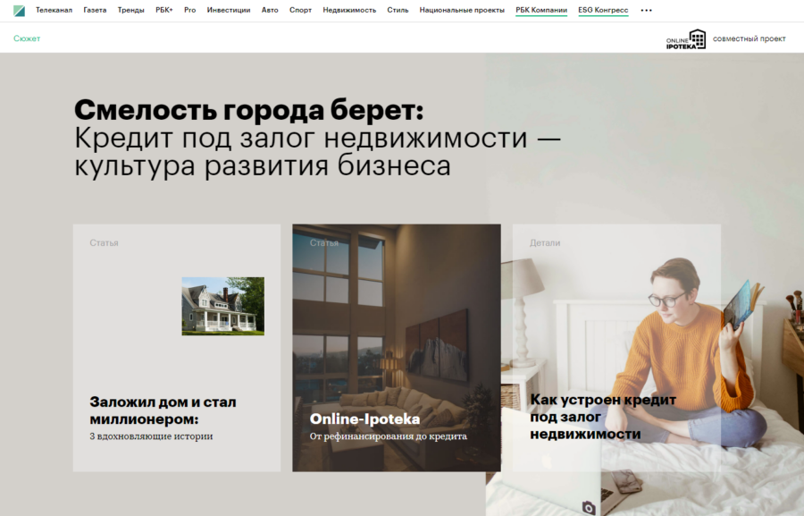Open the Спорт section
The image size is (804, 516).
pos(300,10)
